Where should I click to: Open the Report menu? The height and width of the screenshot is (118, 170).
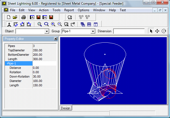(x=69, y=10)
